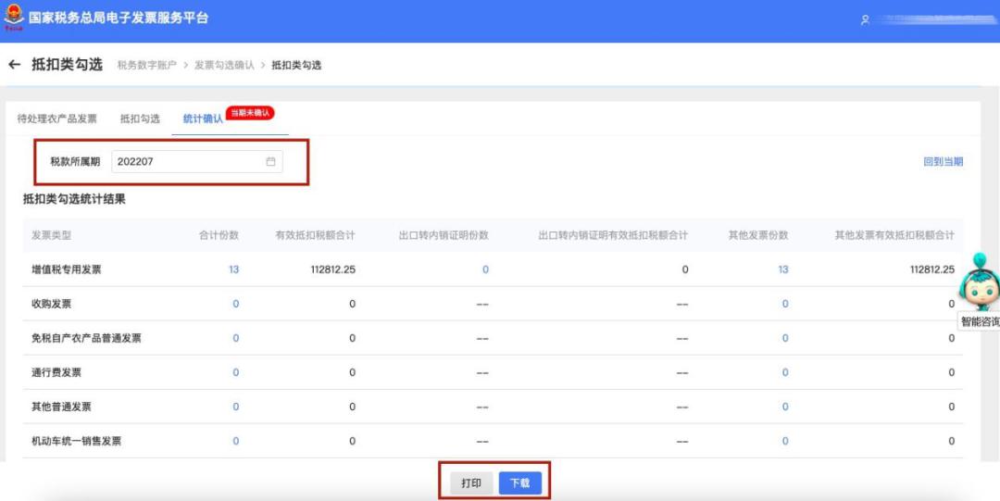Image resolution: width=1000 pixels, height=501 pixels.
Task: Click the 打印 button
Action: point(471,483)
